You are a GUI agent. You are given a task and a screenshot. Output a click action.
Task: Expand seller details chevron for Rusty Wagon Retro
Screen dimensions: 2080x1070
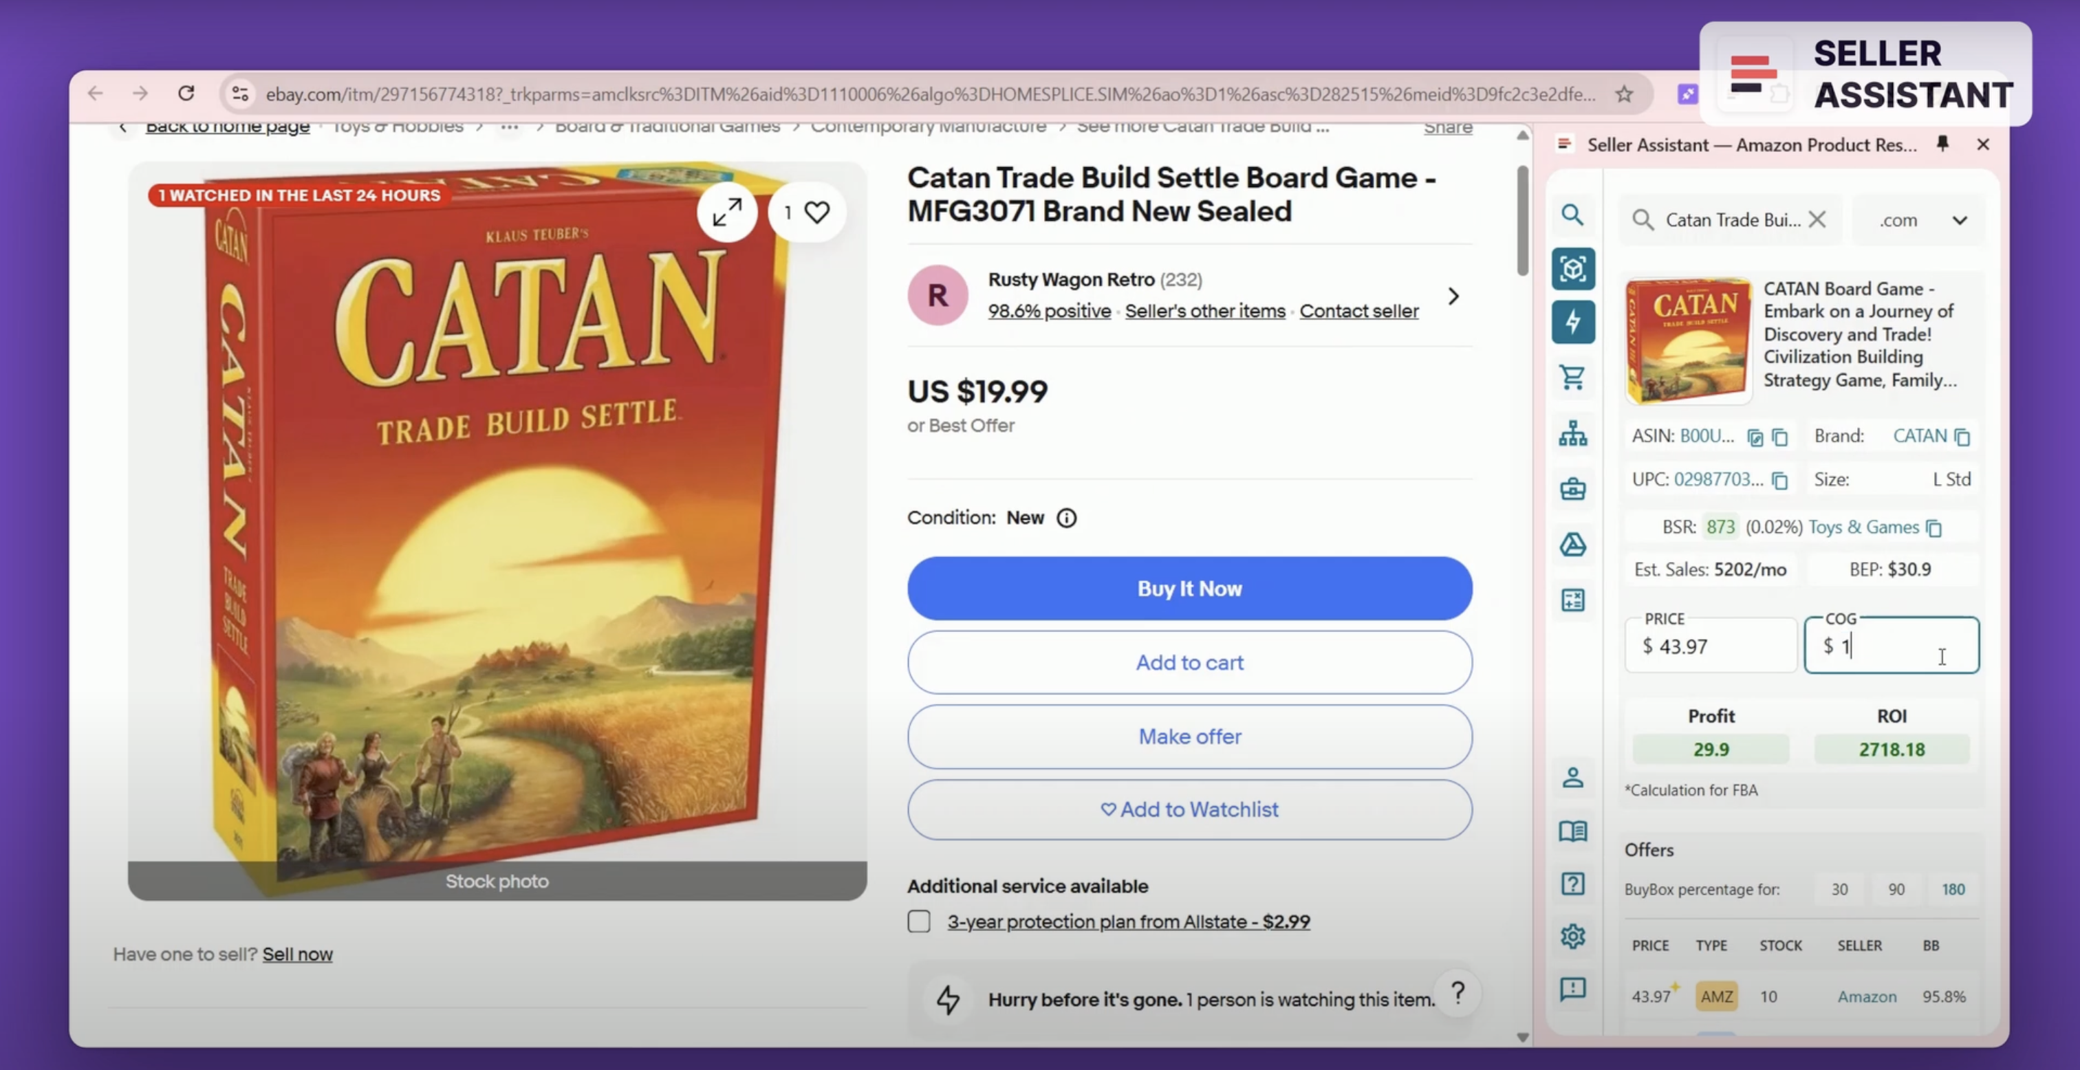pyautogui.click(x=1453, y=296)
